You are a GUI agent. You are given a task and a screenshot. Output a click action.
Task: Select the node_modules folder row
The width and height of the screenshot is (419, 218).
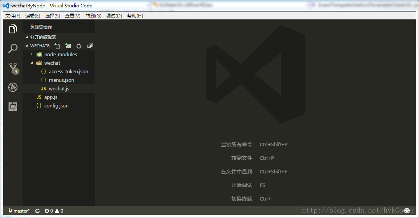[59, 54]
